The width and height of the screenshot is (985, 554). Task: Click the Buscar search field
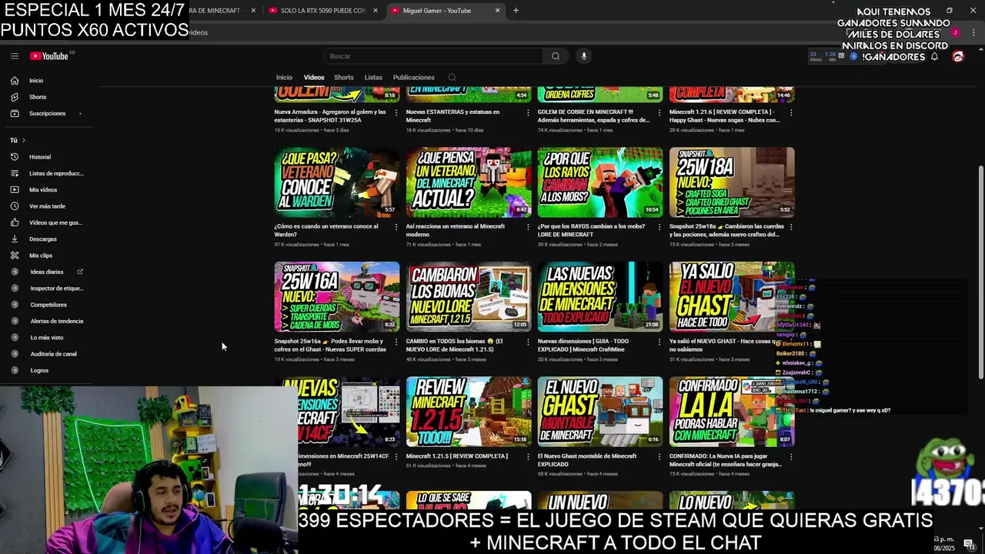click(433, 56)
